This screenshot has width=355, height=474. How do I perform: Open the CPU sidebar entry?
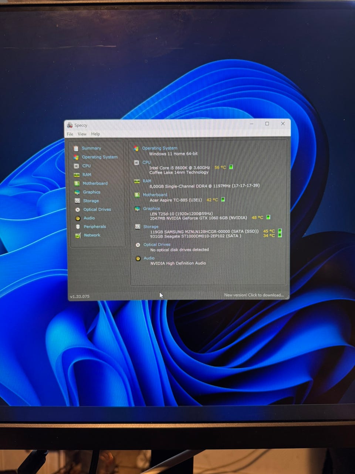tap(86, 166)
